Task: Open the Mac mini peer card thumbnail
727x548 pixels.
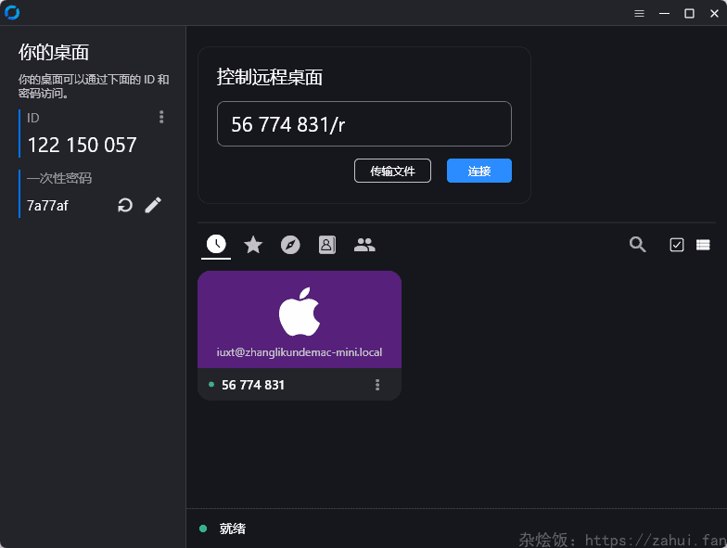Action: pos(300,319)
